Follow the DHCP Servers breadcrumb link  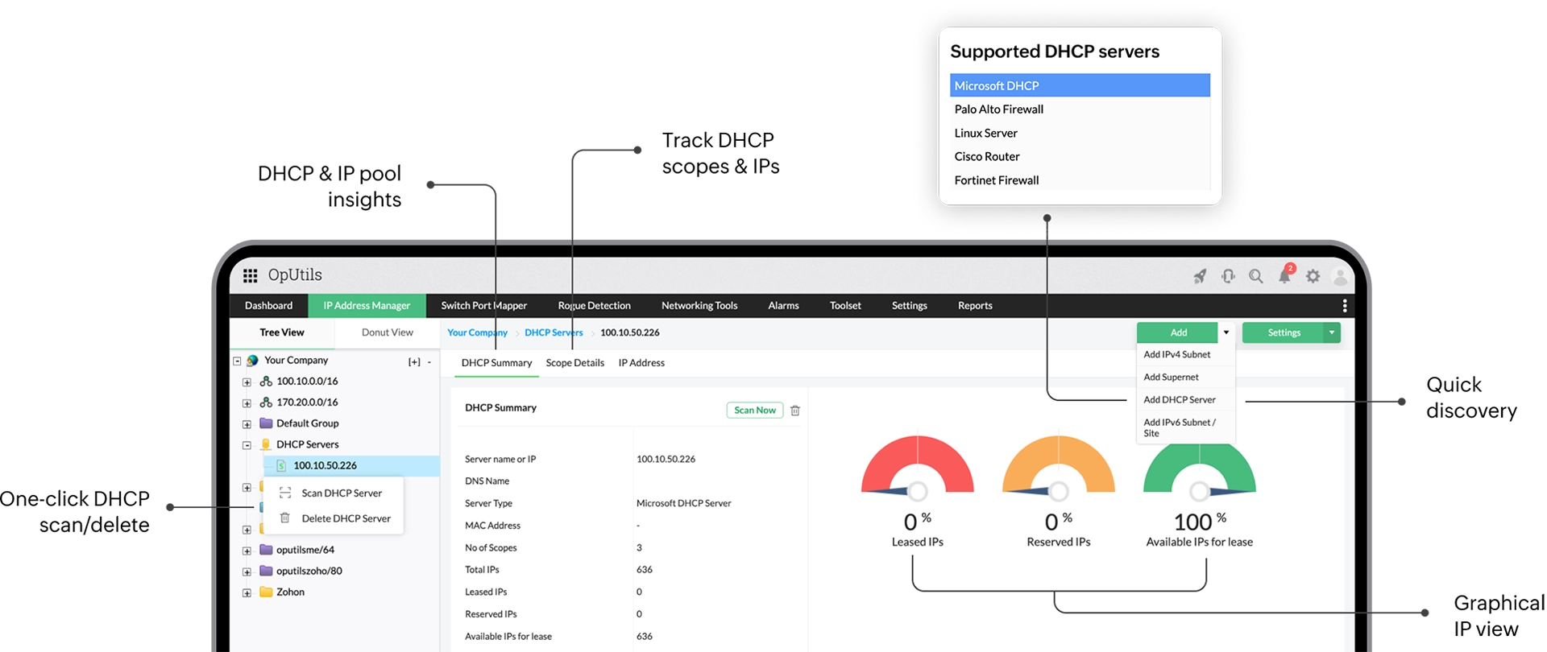click(554, 332)
